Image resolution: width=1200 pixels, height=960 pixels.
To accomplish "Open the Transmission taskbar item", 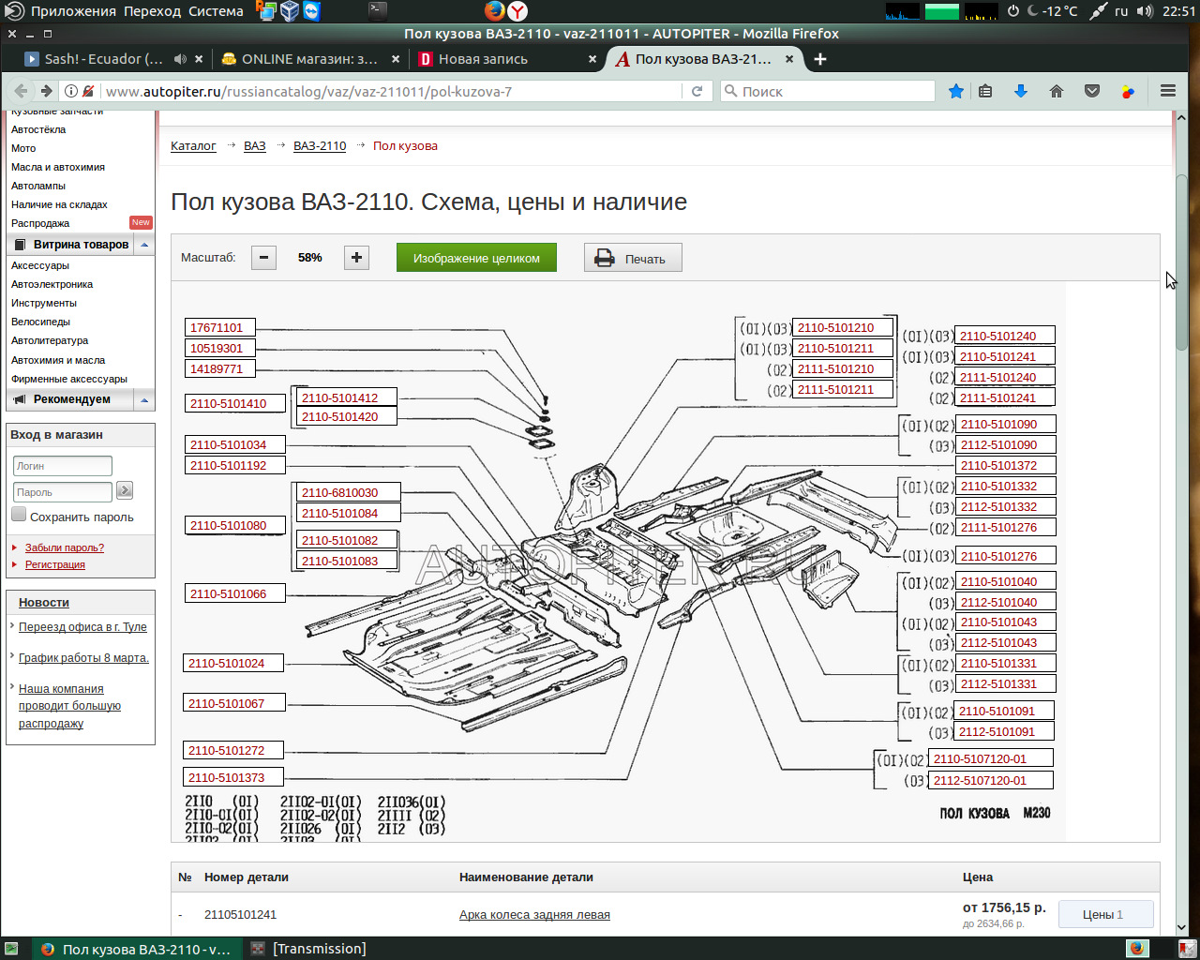I will [308, 949].
